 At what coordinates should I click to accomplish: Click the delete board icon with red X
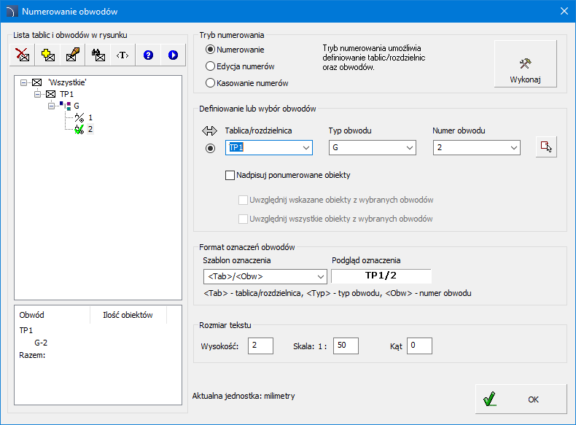[x=23, y=55]
